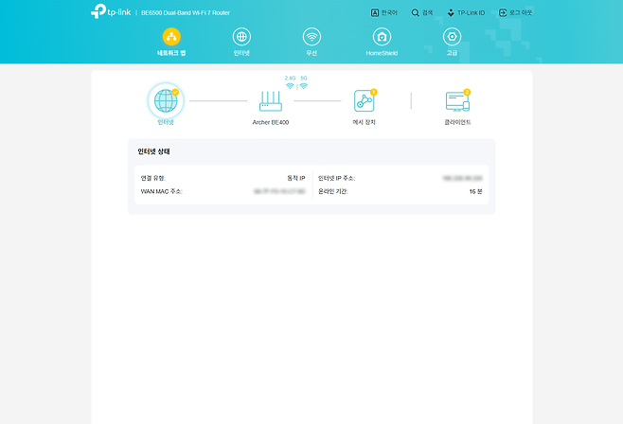Click the mesh device count badge
Viewport: 623px width, 424px height.
tap(374, 92)
